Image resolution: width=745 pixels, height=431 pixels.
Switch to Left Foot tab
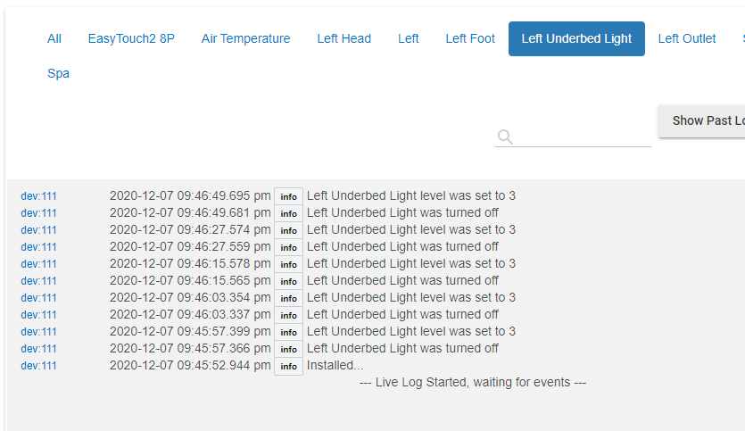click(x=470, y=38)
